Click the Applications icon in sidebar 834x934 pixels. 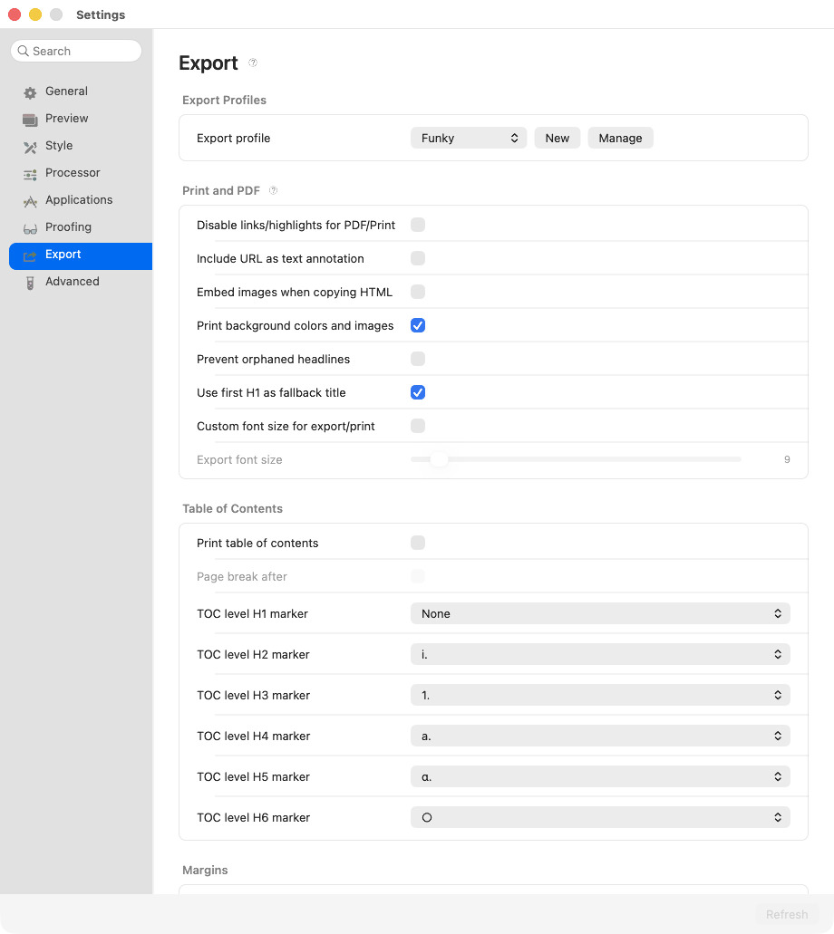tap(30, 201)
